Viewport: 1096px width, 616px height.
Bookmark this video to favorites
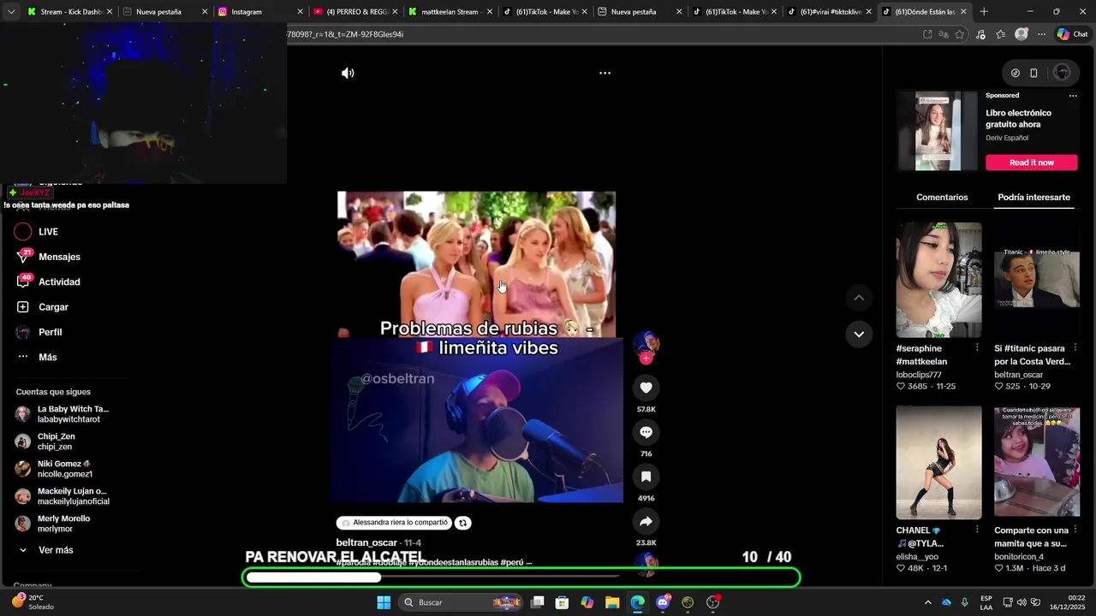click(x=646, y=477)
